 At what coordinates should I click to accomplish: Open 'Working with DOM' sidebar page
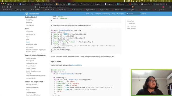pos(31,45)
